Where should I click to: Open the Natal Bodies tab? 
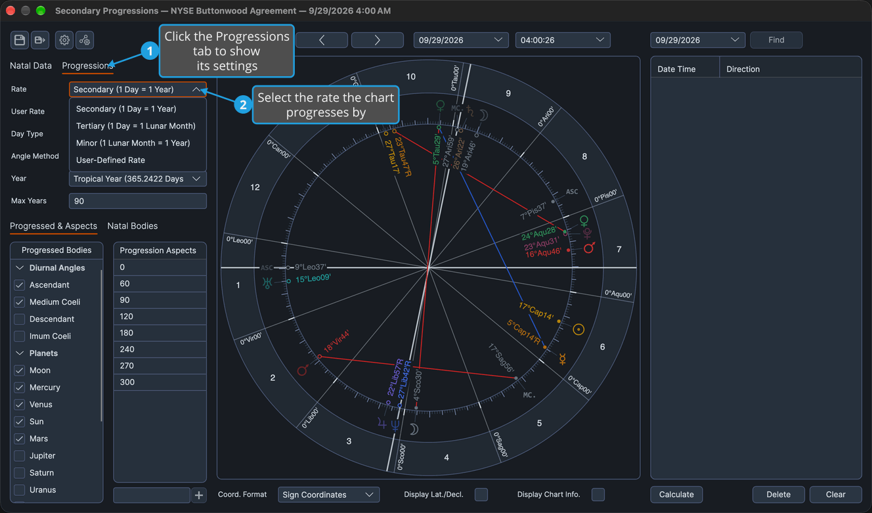[133, 226]
